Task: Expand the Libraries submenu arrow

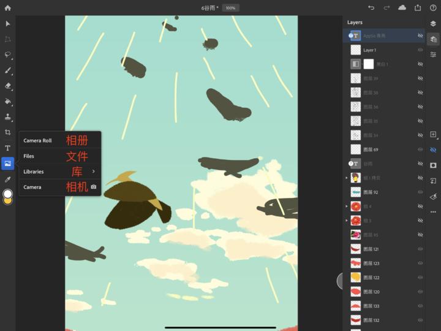Action: [x=93, y=172]
